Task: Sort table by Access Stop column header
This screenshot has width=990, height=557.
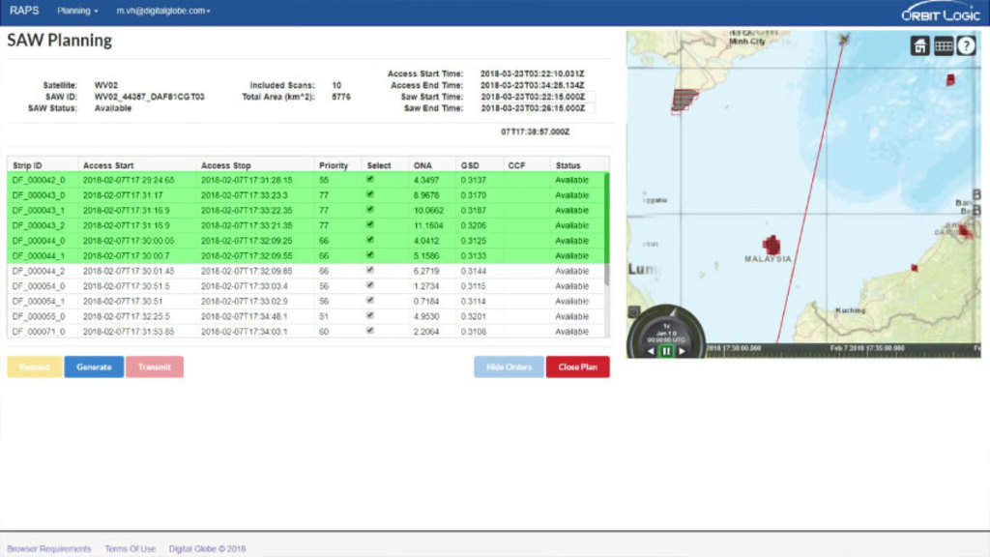Action: (225, 165)
